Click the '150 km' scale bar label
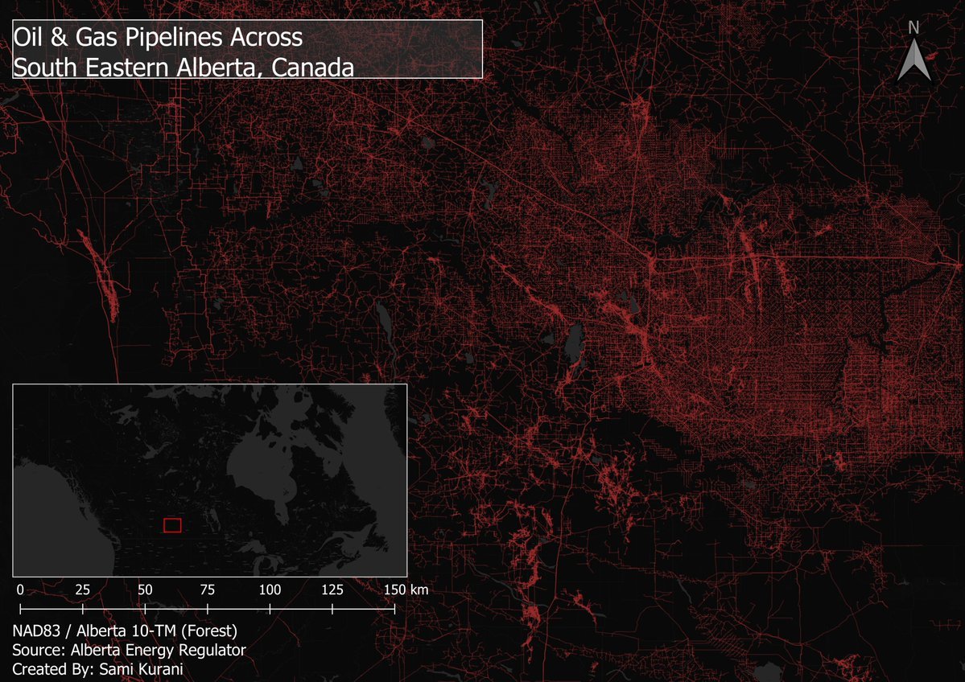 405,590
